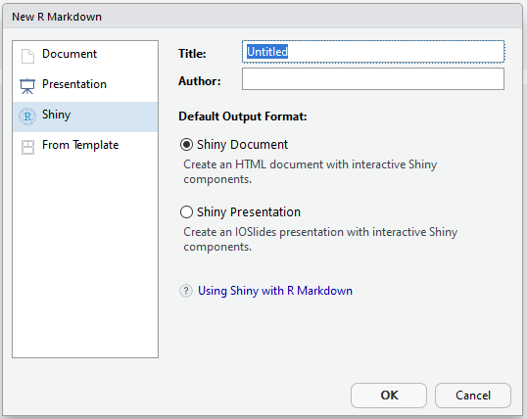Click the Shiny R logo icon

[x=27, y=116]
